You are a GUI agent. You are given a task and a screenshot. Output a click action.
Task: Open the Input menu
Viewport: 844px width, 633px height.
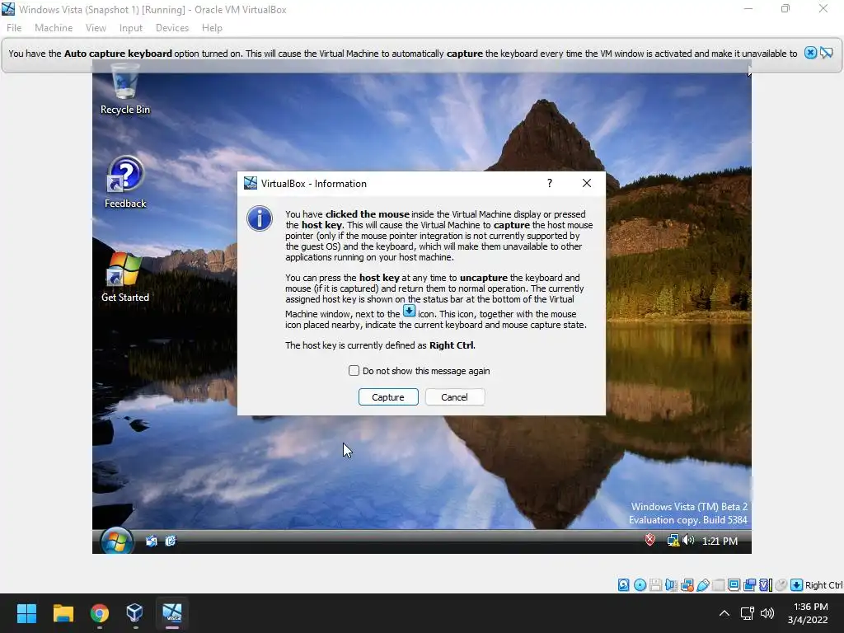(x=131, y=27)
